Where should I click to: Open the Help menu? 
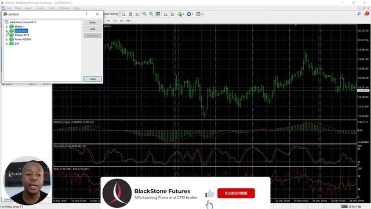[x=77, y=8]
